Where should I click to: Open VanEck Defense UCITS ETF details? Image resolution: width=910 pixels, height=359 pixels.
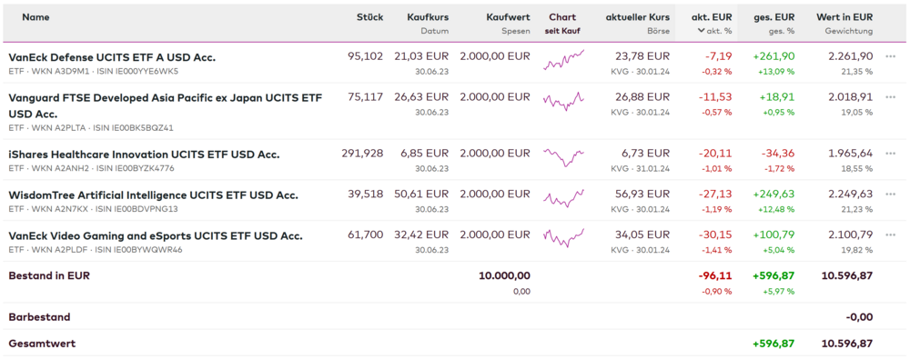112,57
